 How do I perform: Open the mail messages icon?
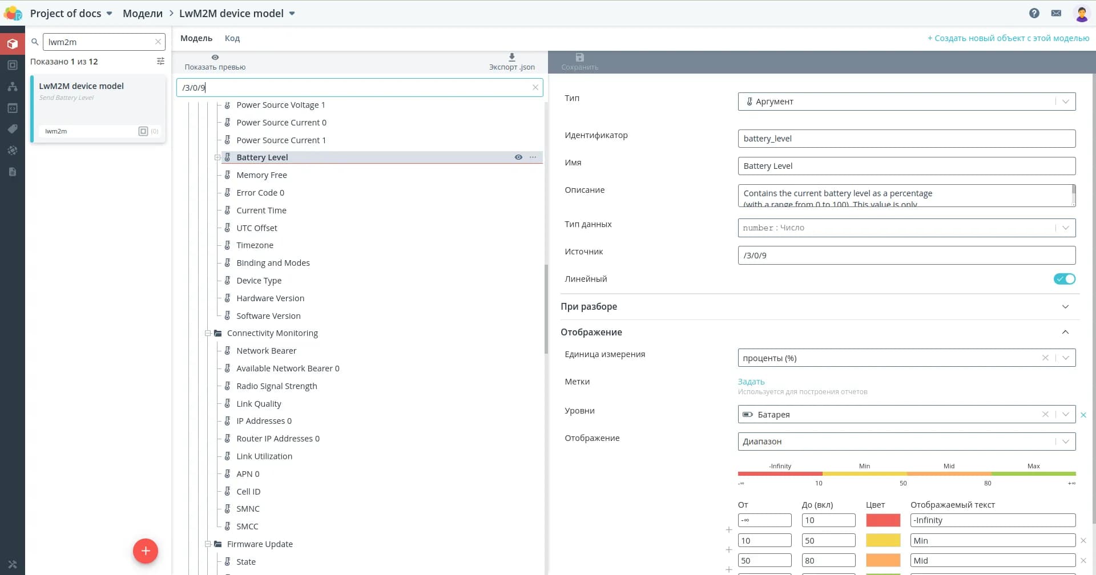[1056, 13]
